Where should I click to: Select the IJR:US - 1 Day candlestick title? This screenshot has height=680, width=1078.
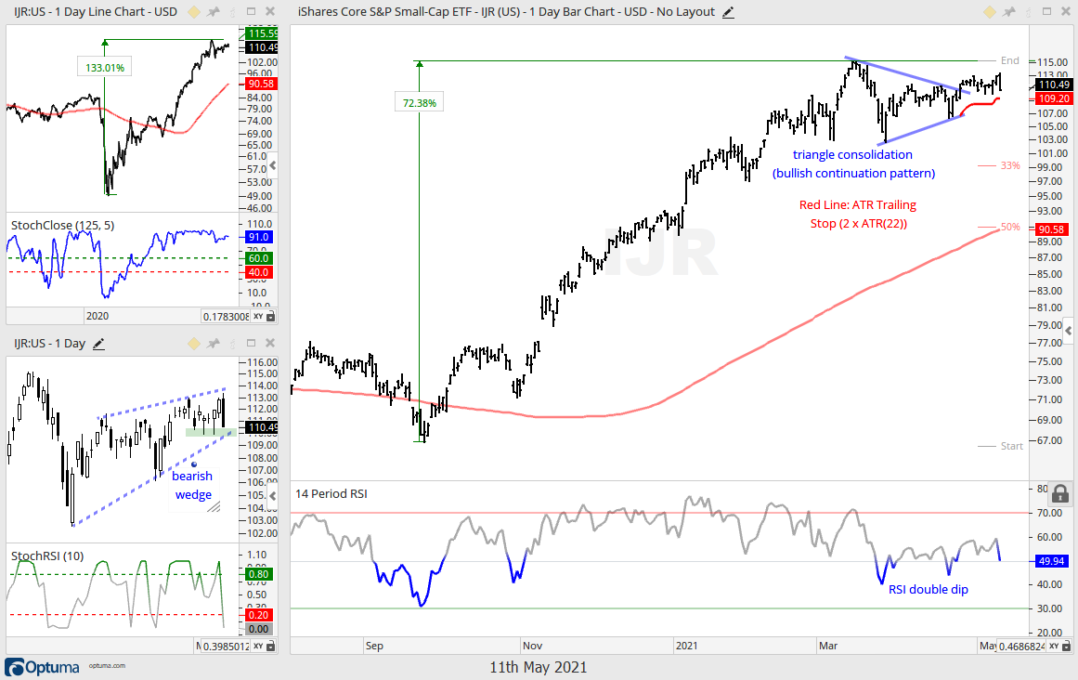pos(49,343)
